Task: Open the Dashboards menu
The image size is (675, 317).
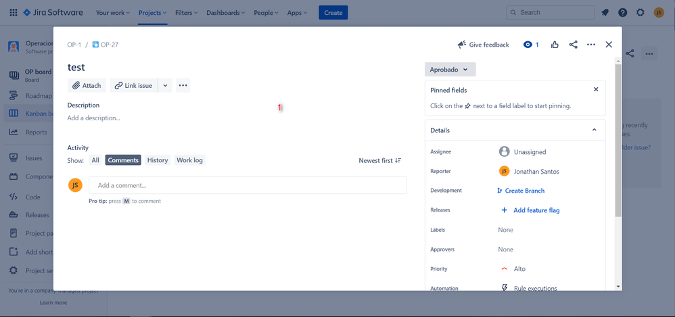Action: (226, 12)
